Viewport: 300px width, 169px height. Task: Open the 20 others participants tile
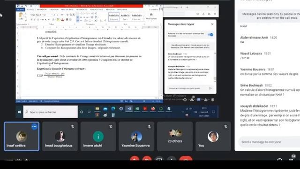[175, 137]
